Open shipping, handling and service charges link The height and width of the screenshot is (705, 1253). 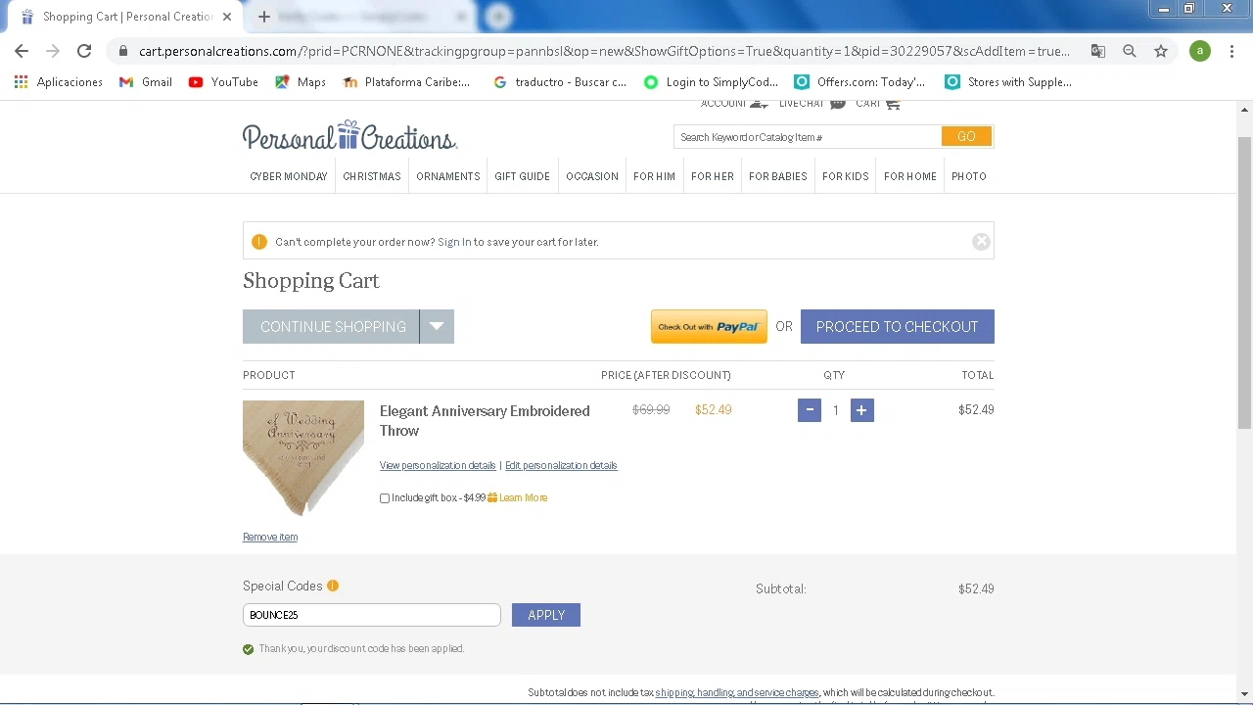[737, 692]
